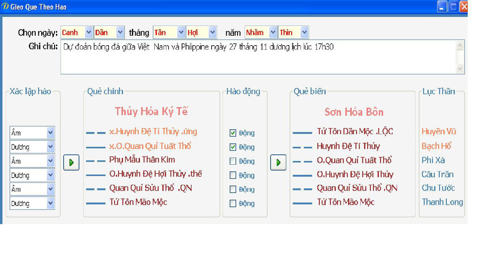Click the app icon in the title bar
This screenshot has width=492, height=277.
5,7
